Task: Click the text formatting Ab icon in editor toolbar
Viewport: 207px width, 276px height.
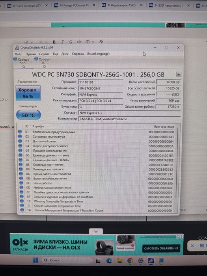Action: pos(101,42)
